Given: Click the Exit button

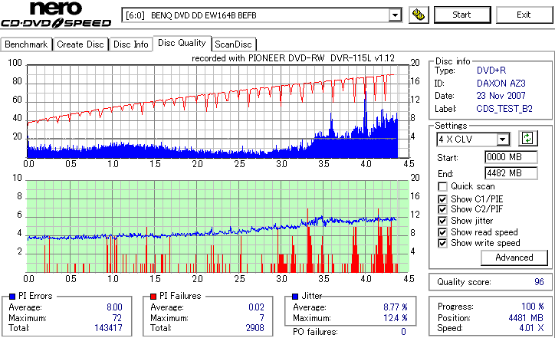Looking at the screenshot, I should coord(524,15).
